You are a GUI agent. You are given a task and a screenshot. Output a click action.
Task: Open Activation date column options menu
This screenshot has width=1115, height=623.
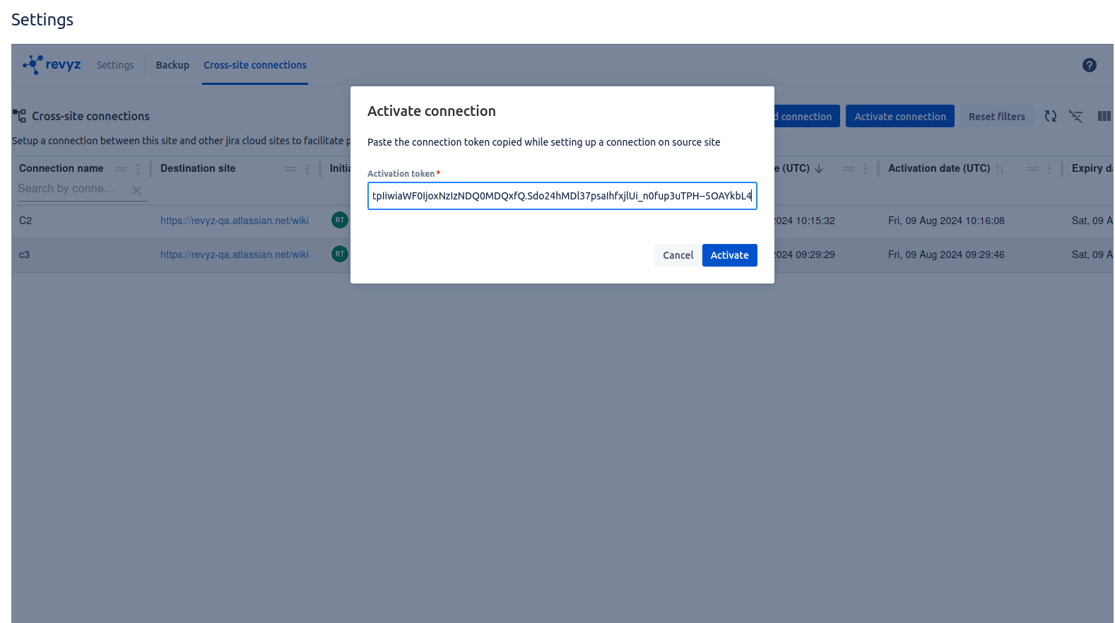point(1049,169)
